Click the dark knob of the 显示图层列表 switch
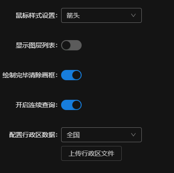 (x=66, y=45)
